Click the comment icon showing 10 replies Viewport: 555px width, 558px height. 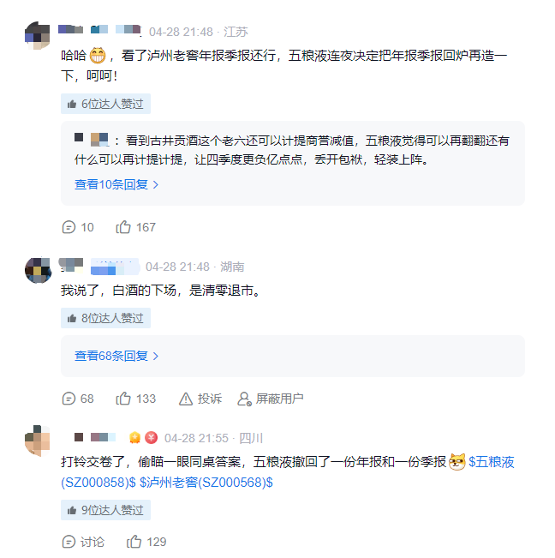coord(69,227)
